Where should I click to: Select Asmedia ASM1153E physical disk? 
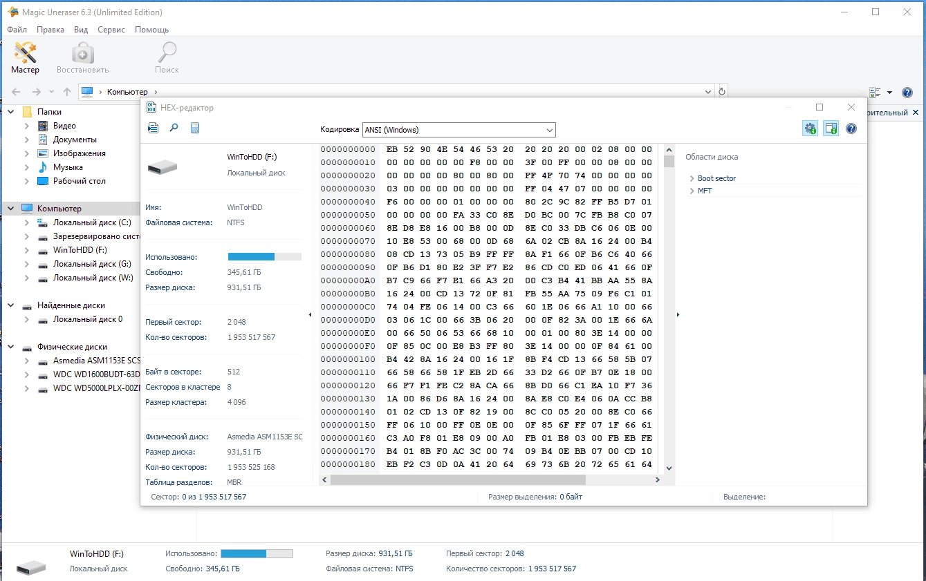(96, 361)
